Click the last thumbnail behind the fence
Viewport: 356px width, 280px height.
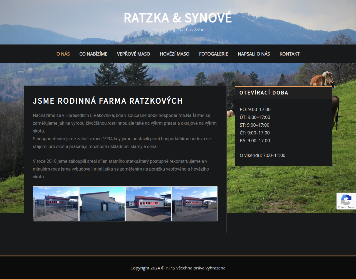194,204
